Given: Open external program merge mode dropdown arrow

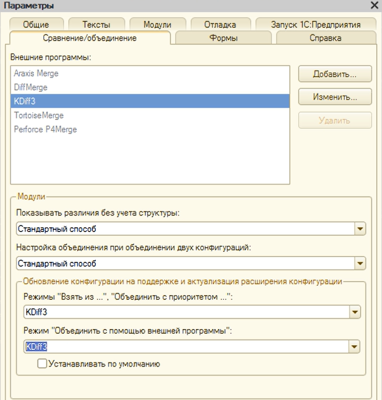Looking at the screenshot, I should (x=354, y=347).
